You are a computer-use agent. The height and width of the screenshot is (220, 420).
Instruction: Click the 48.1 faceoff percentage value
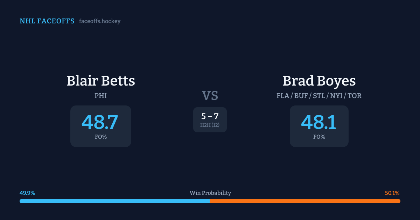[x=319, y=122]
